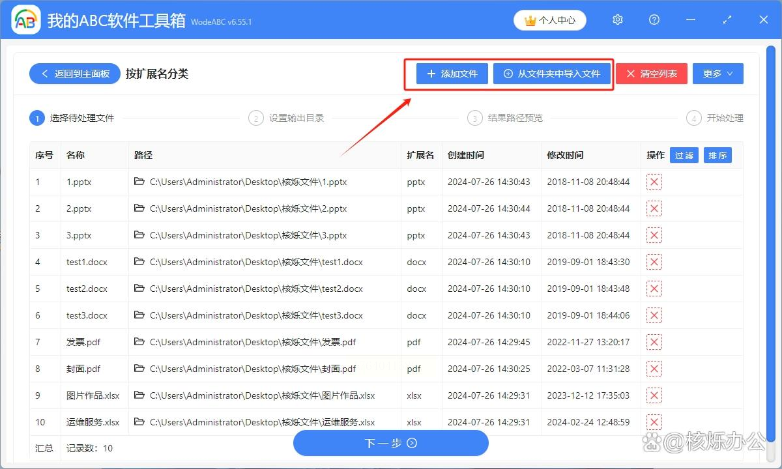Click the 按扩展名分类 page title
The height and width of the screenshot is (469, 782).
point(157,74)
